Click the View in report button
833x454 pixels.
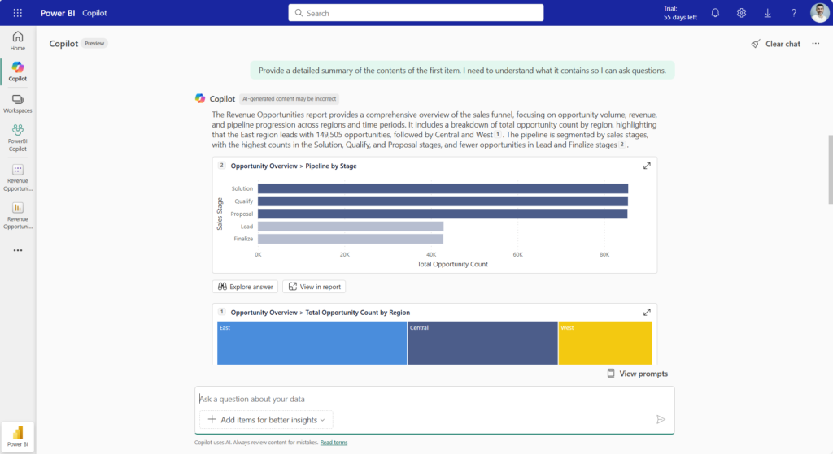point(314,287)
